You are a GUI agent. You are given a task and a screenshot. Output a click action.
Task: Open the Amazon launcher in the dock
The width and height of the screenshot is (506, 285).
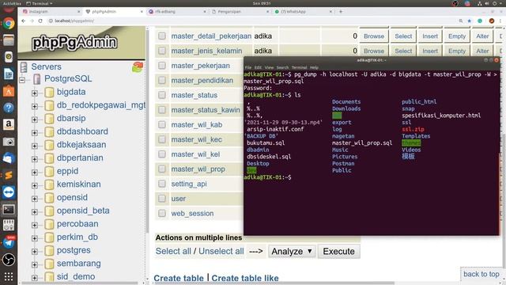[9, 124]
